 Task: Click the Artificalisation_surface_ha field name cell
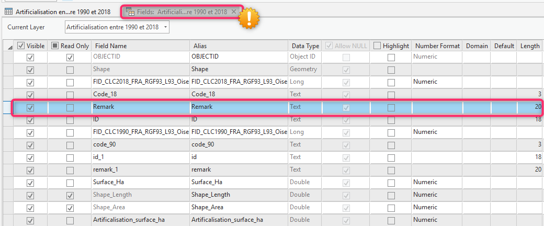coord(141,220)
